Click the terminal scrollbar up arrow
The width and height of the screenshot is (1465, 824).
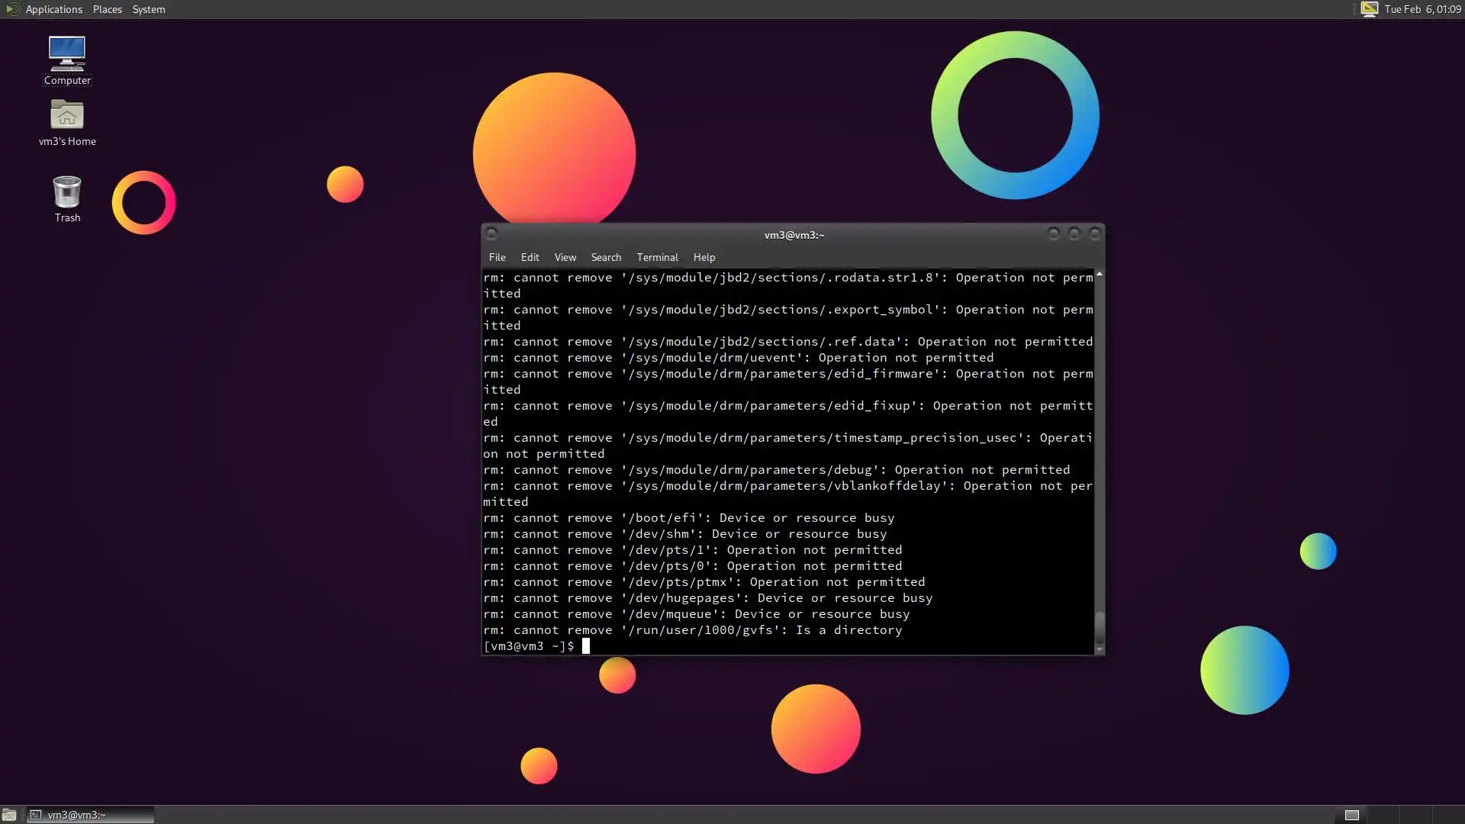point(1100,274)
